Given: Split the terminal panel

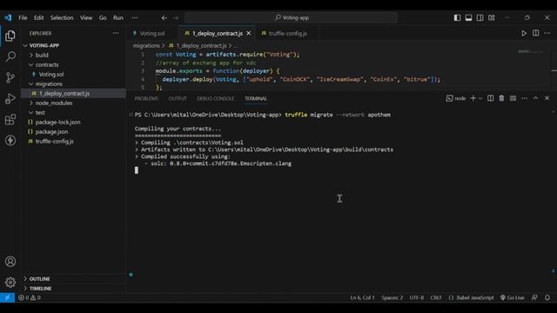Looking at the screenshot, I should point(490,98).
